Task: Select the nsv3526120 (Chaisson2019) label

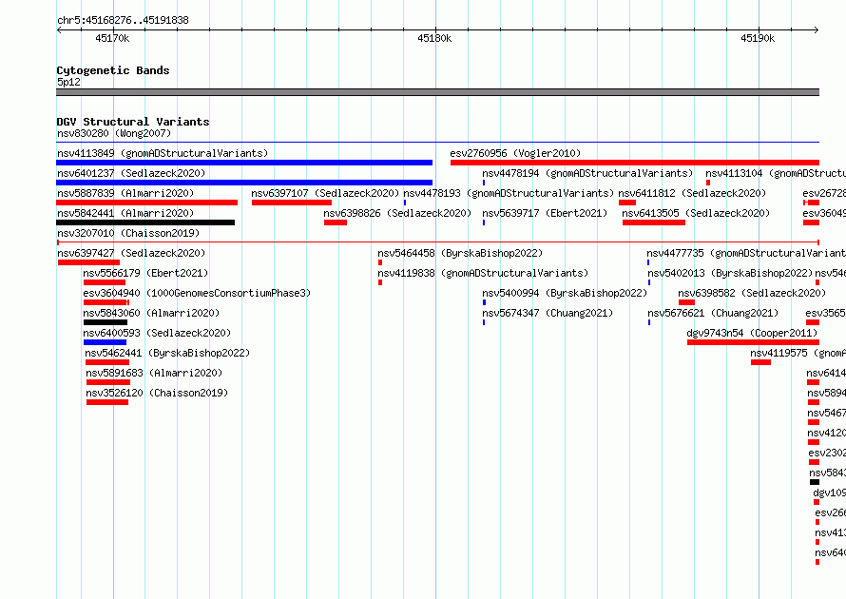Action: tap(157, 393)
